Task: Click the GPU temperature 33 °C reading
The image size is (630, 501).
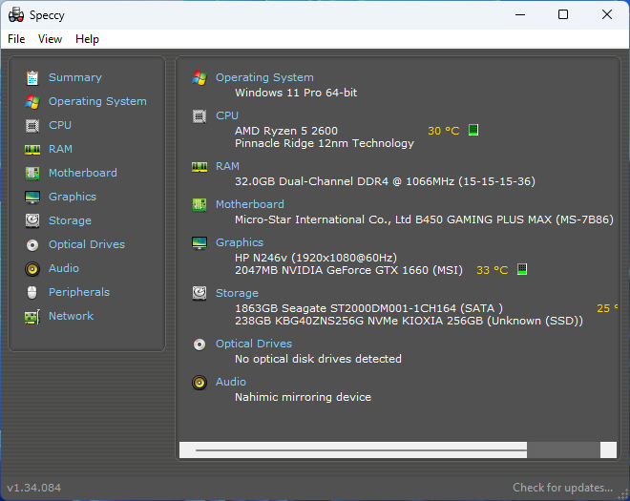Action: 493,270
